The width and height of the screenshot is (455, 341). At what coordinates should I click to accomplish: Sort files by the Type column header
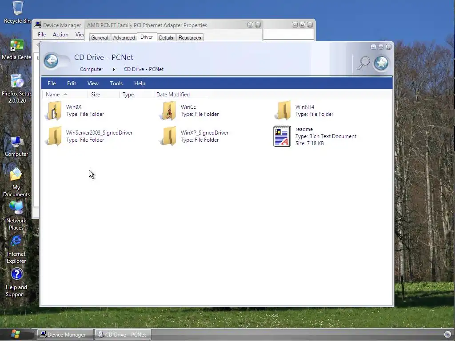click(x=136, y=95)
